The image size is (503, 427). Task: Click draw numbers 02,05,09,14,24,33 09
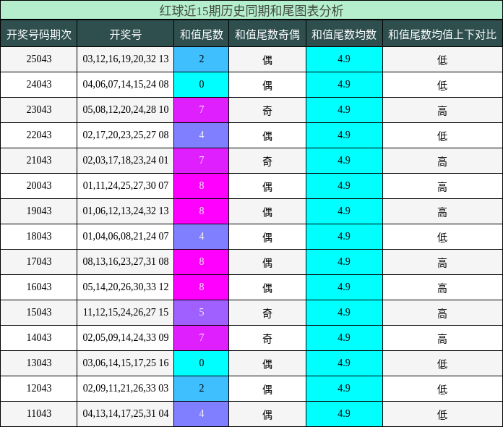tap(126, 338)
